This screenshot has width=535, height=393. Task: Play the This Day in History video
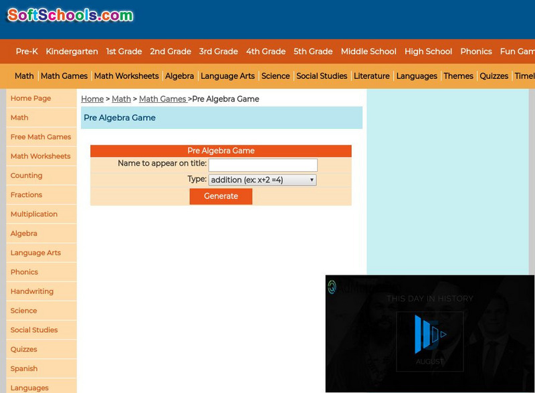(429, 334)
